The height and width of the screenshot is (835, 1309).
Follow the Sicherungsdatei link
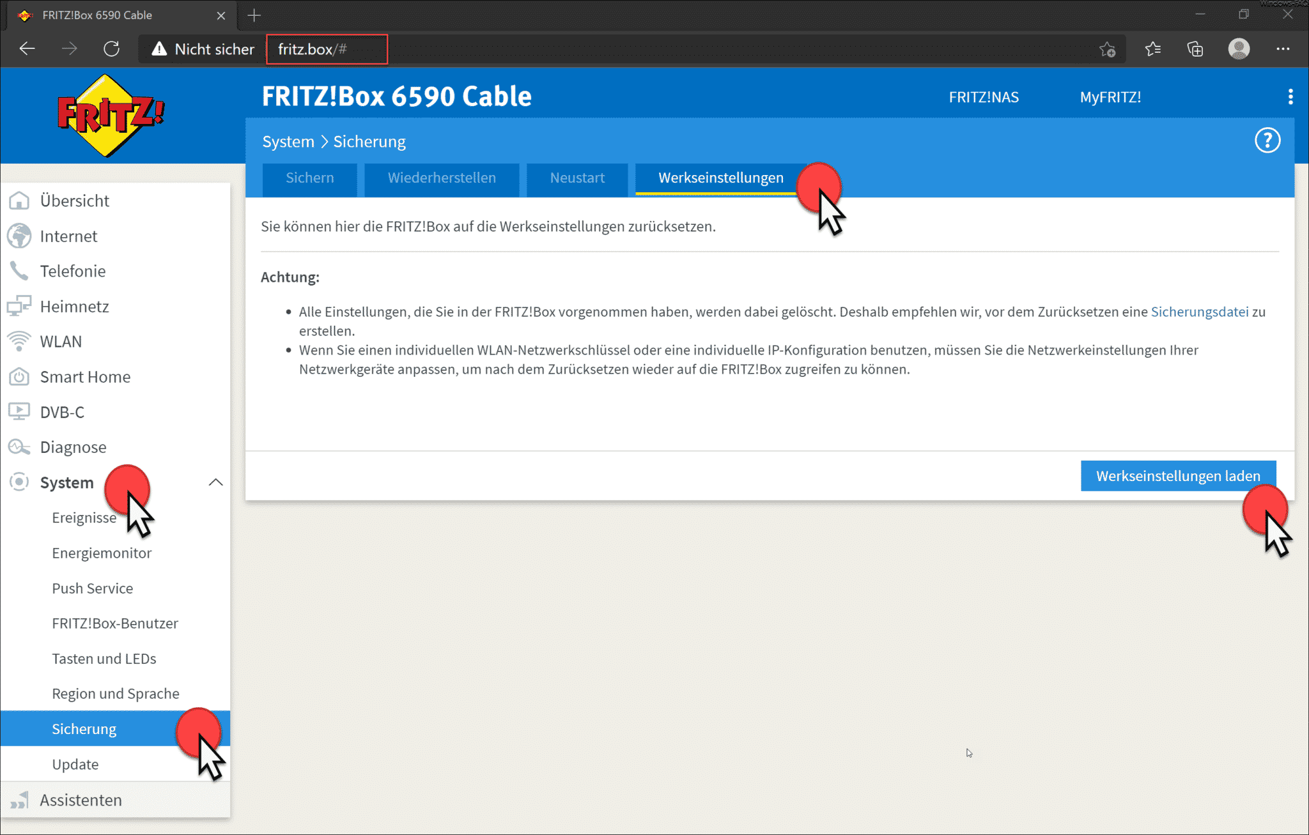click(1199, 312)
